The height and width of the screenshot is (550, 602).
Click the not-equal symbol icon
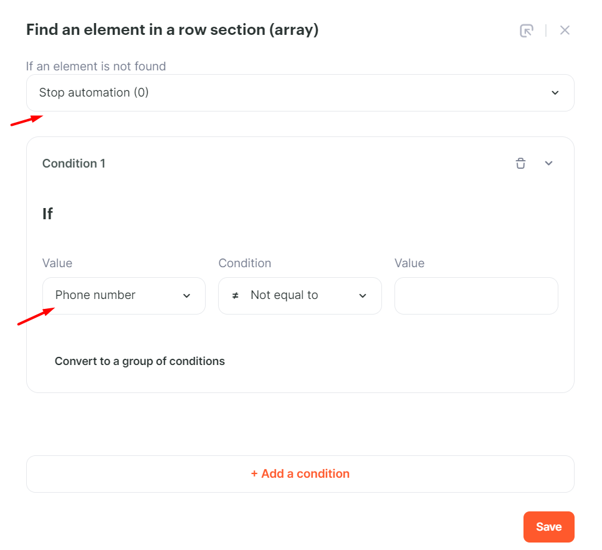point(235,296)
